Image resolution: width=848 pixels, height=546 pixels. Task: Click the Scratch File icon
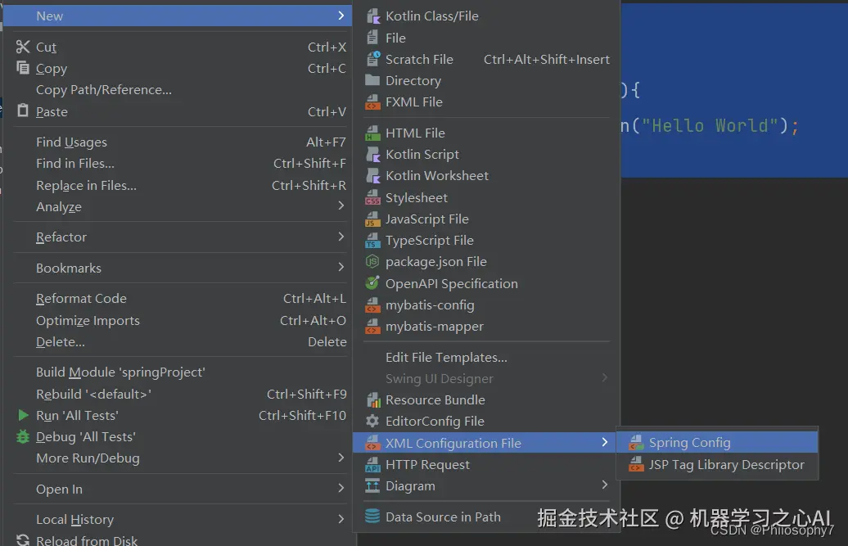373,59
